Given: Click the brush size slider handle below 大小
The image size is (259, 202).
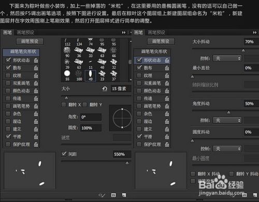Looking at the screenshot, I should tap(66, 98).
